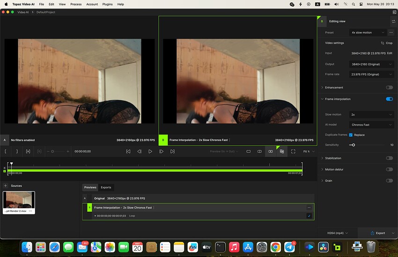Select the Previews tab

coord(90,188)
